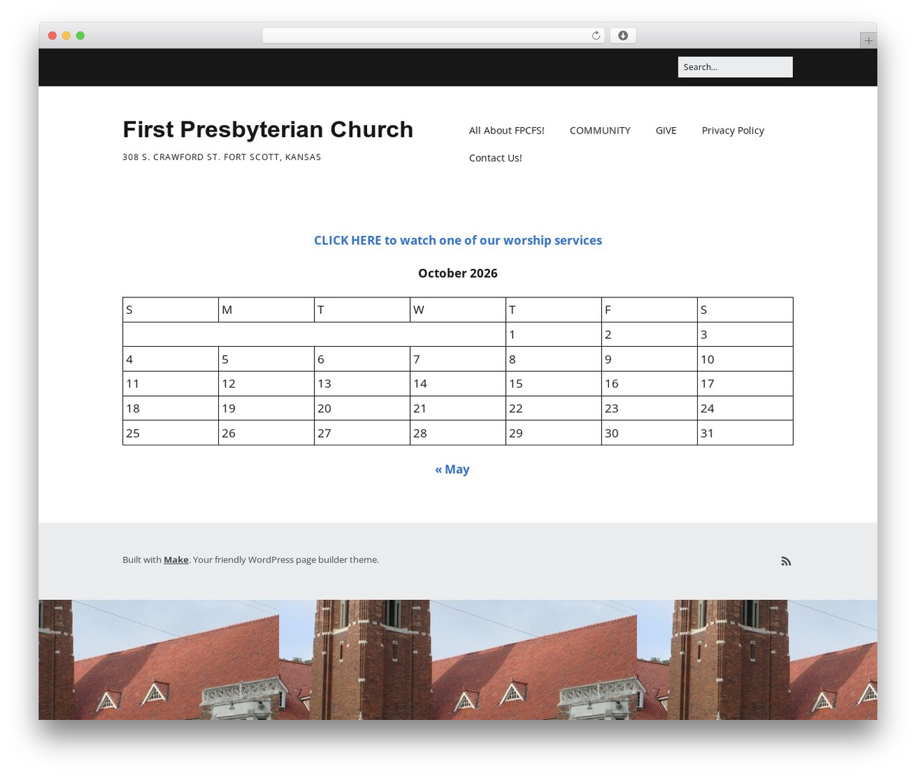Image resolution: width=916 pixels, height=775 pixels.
Task: Click the browser download icon
Action: pos(623,36)
